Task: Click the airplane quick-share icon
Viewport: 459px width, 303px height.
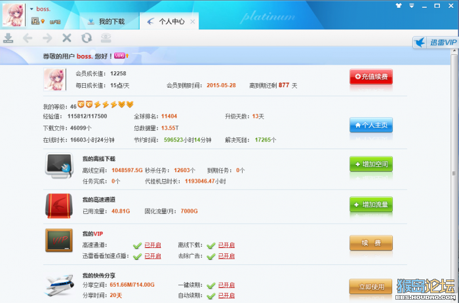Action: pyautogui.click(x=60, y=285)
